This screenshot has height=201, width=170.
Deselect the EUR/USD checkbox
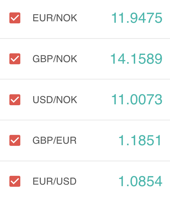tap(15, 181)
